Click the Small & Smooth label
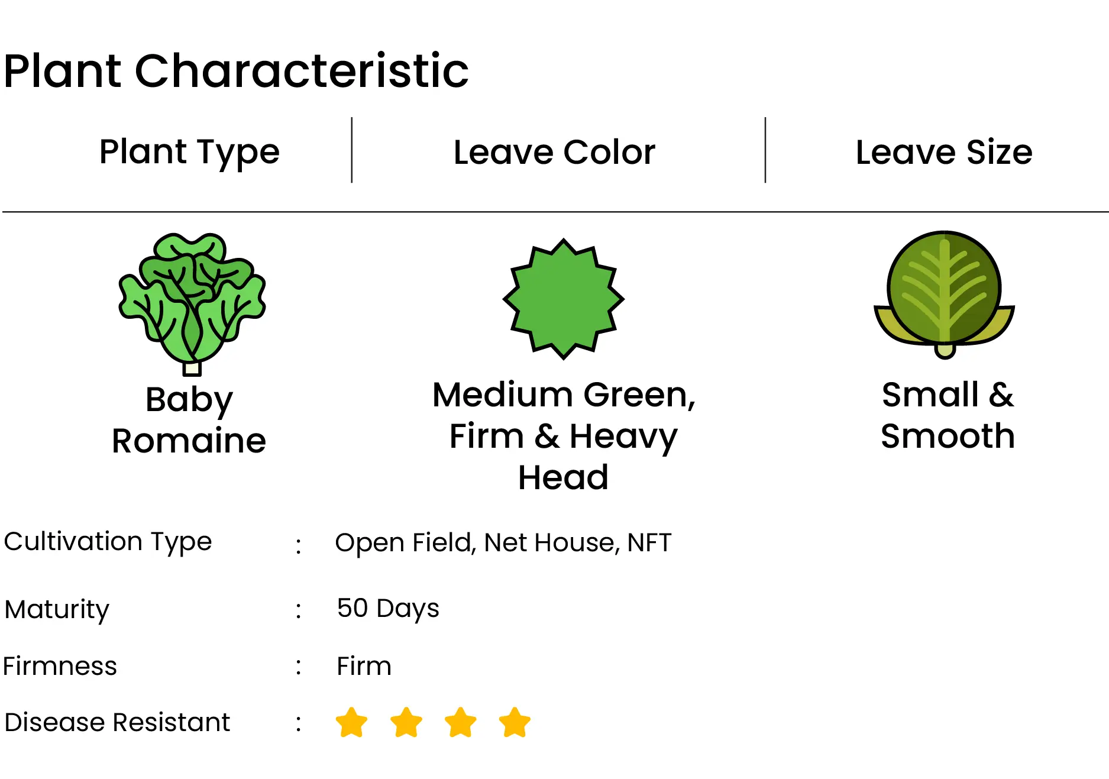Viewport: 1109px width, 779px height. (x=948, y=415)
